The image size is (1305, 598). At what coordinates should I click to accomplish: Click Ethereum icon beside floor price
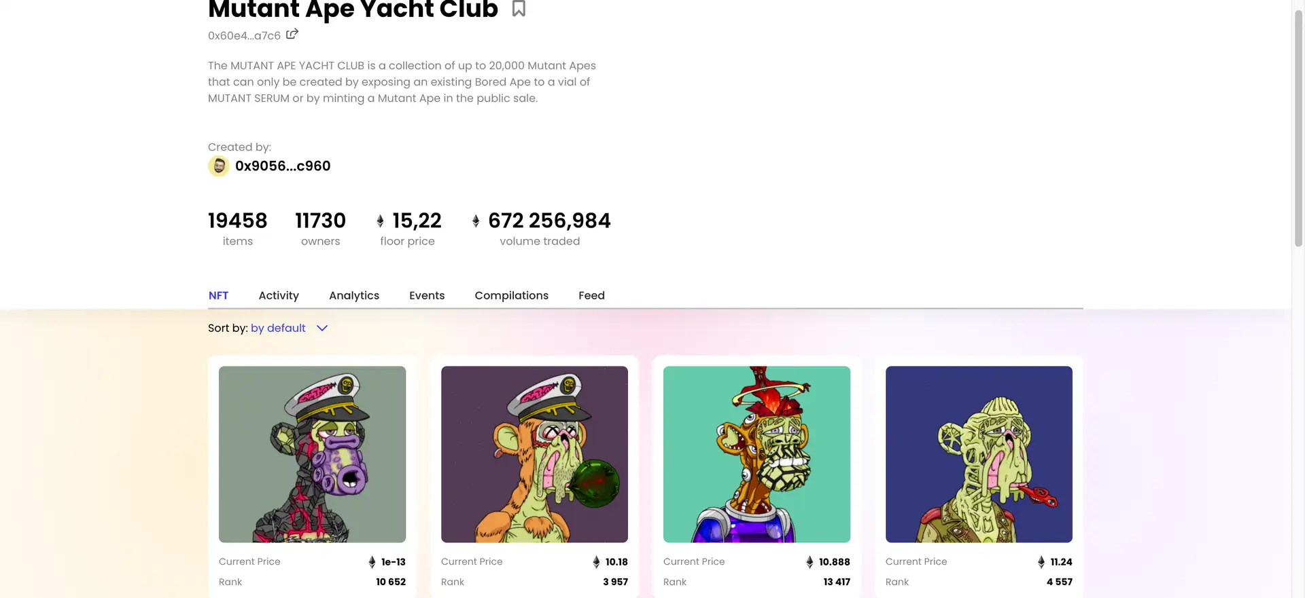(380, 221)
